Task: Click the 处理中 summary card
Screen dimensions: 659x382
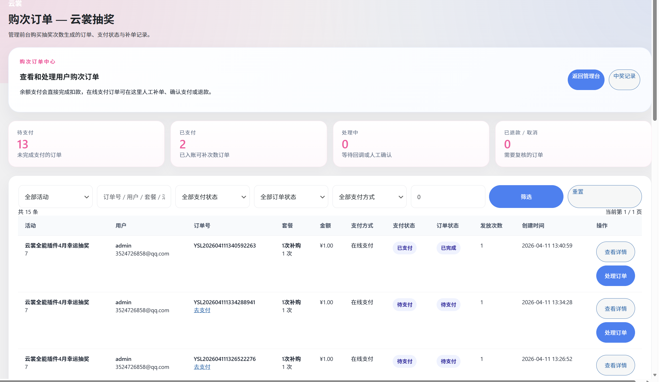Action: [411, 144]
